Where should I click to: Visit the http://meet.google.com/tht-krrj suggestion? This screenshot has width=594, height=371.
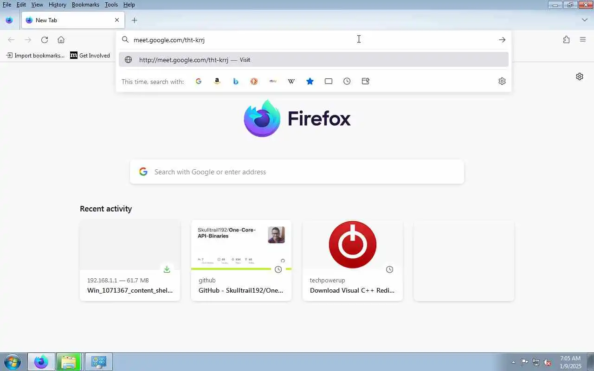coord(314,60)
